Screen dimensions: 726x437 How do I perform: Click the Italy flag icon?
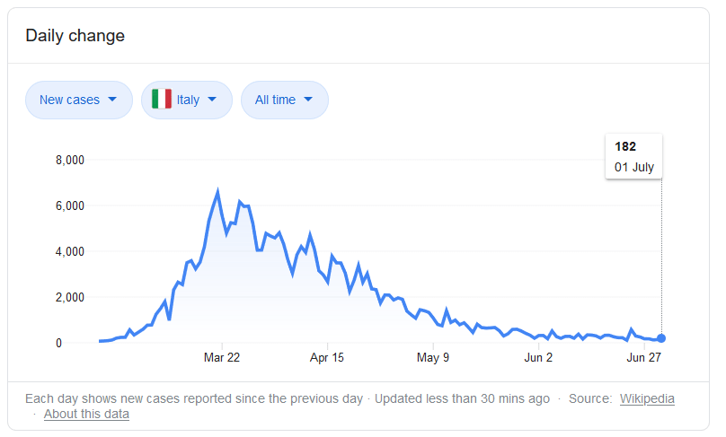point(162,100)
